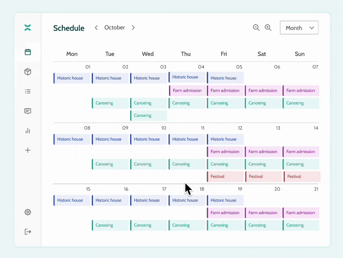
Task: Open the messages chat icon in the sidebar
Action: pos(27,111)
